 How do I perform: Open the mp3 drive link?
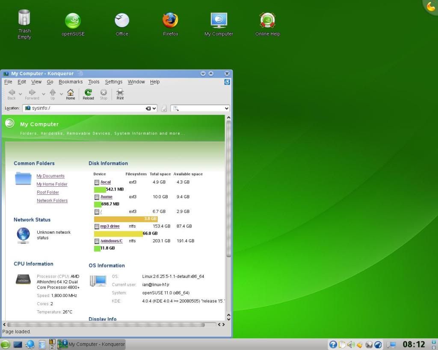coord(110,226)
